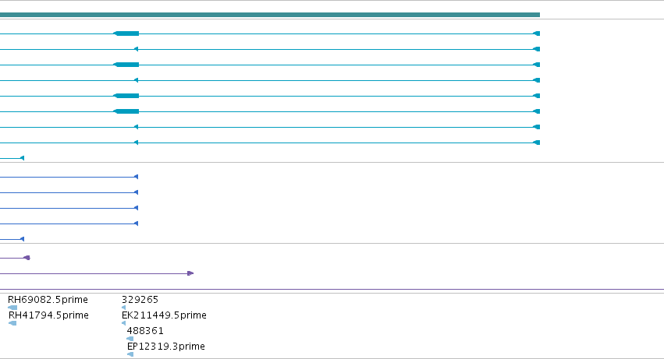Click the 329265 feature label
This screenshot has width=664, height=359.
coord(140,300)
